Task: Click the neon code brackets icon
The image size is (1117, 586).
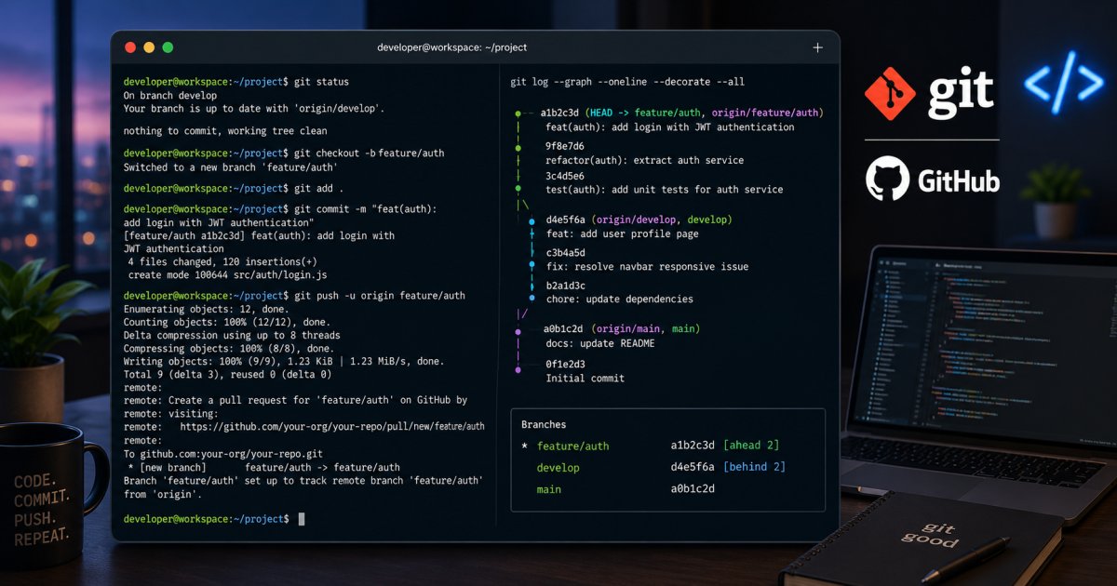Action: pyautogui.click(x=1063, y=82)
